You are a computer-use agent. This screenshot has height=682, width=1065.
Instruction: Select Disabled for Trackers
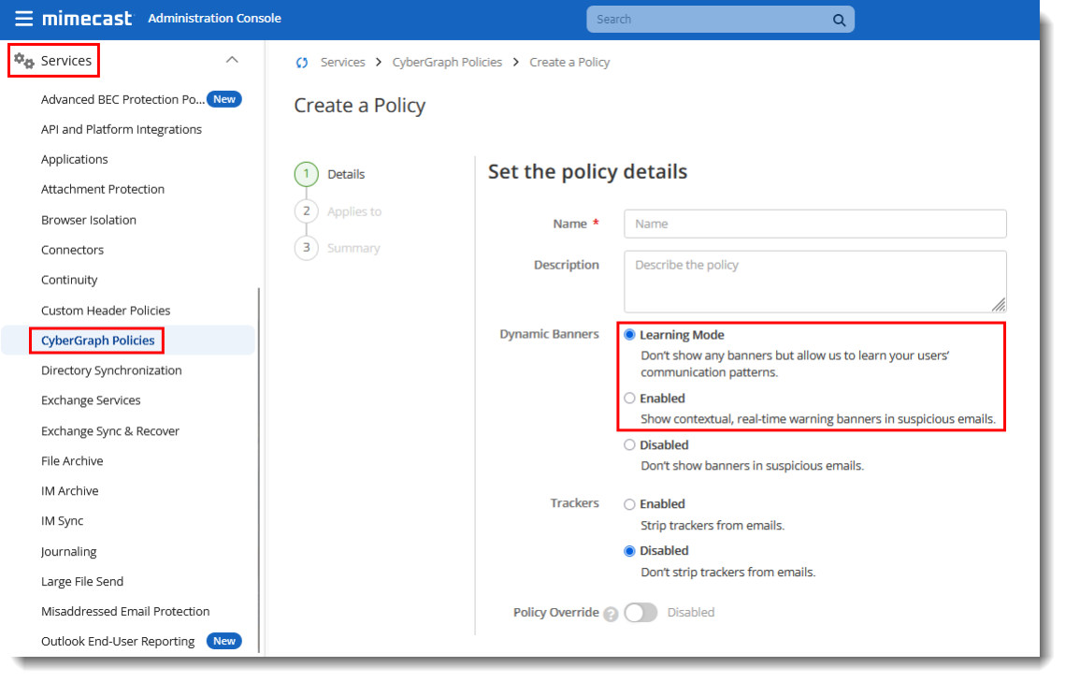pyautogui.click(x=629, y=551)
